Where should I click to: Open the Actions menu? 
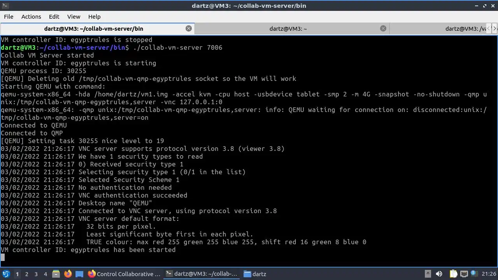31,17
